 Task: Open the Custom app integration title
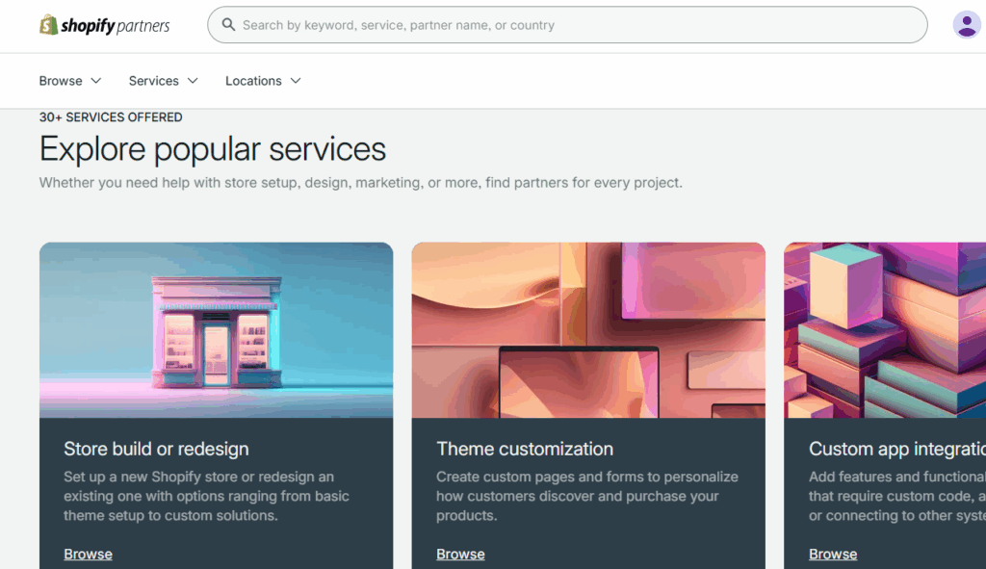896,449
